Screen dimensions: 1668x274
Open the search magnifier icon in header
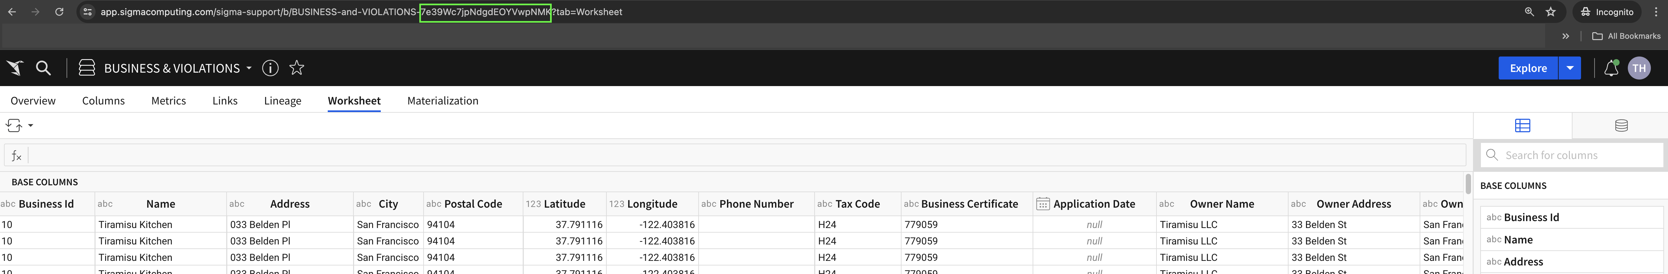pos(43,68)
